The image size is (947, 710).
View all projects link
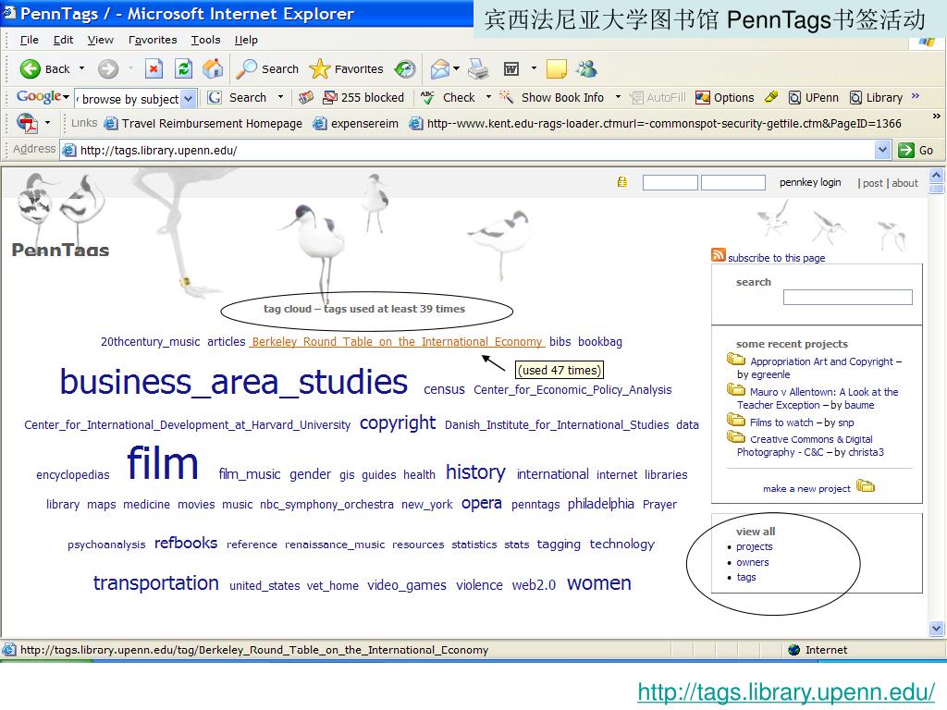click(754, 546)
